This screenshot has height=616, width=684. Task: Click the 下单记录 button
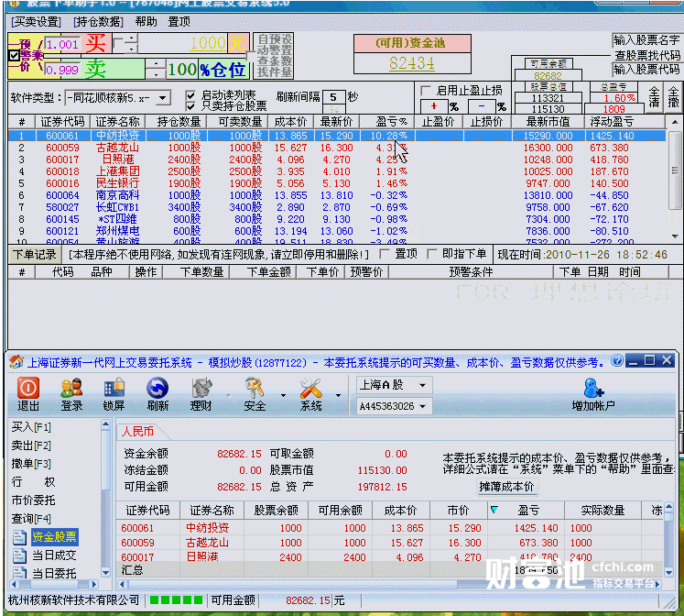tap(35, 255)
